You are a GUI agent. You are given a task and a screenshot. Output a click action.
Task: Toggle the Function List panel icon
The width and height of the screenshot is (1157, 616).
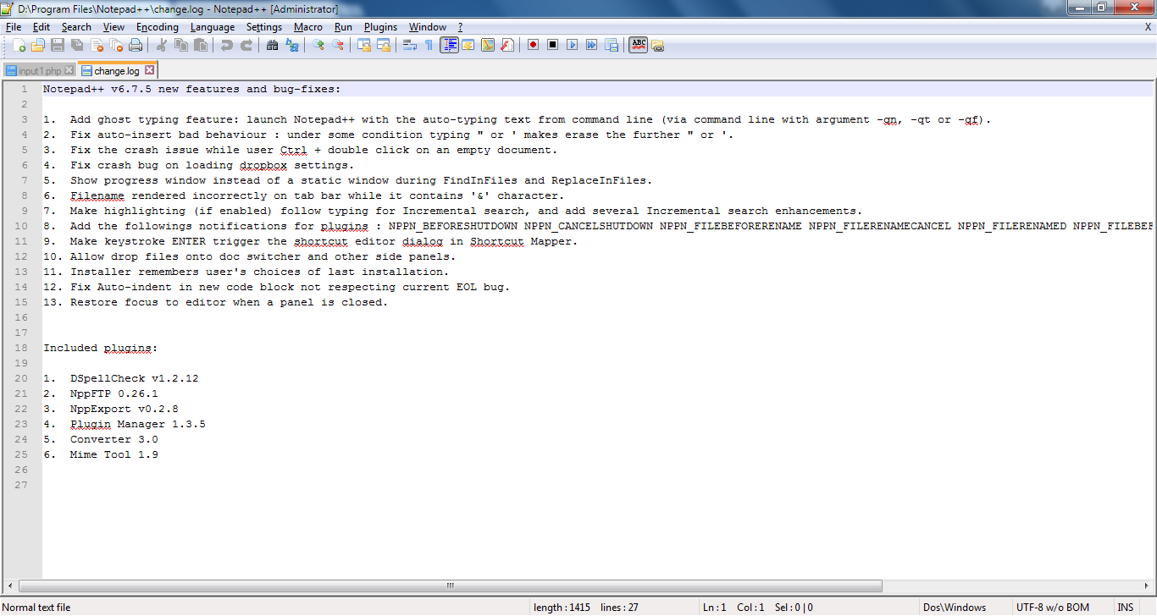click(x=507, y=45)
